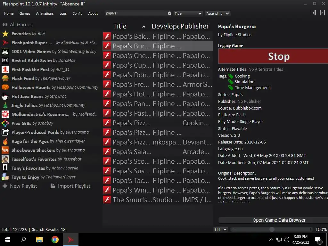Click the Player-Produced Perils share icon
The height and width of the screenshot is (246, 328).
5,132
